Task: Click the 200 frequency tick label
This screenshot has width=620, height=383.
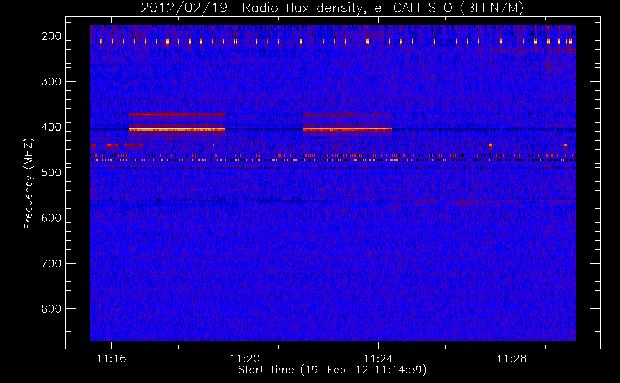Action: coord(51,36)
